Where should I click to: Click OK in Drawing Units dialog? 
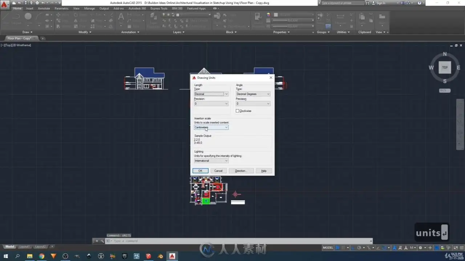pyautogui.click(x=200, y=171)
